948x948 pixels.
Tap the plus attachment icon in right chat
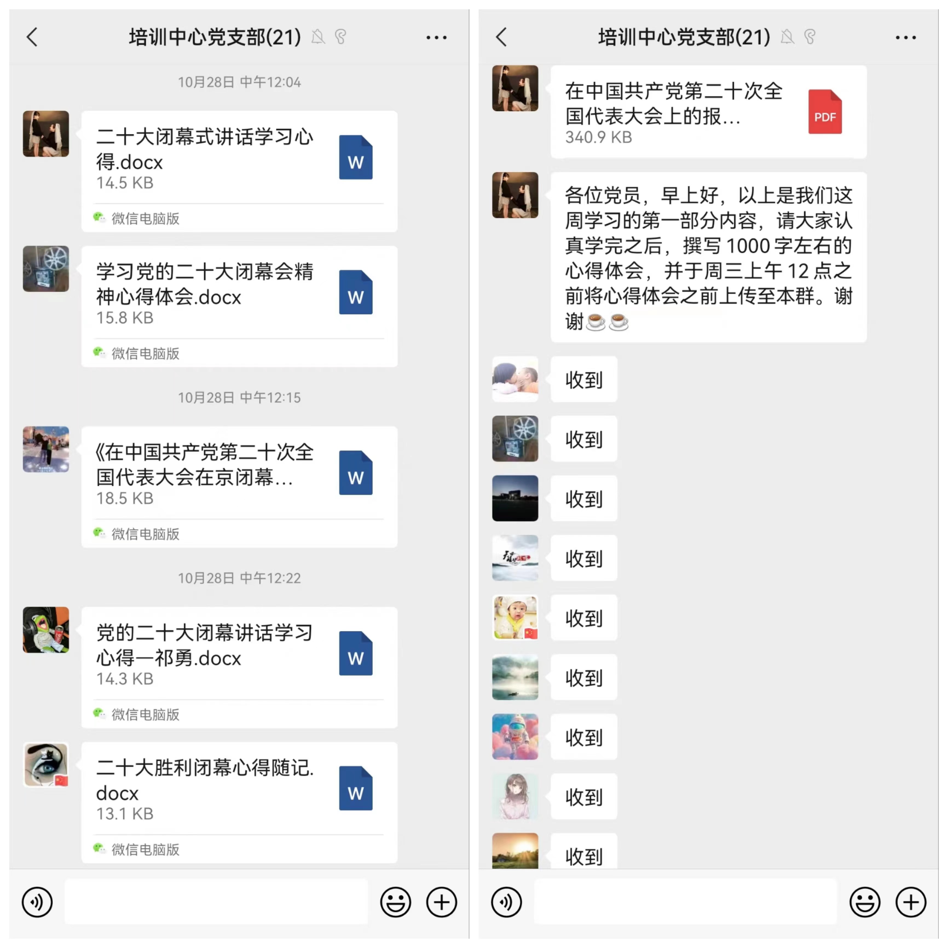(x=911, y=902)
